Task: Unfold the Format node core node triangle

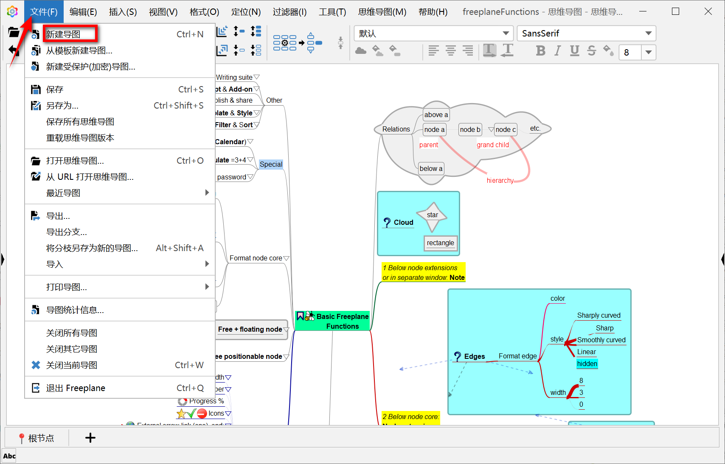Action: pos(286,258)
